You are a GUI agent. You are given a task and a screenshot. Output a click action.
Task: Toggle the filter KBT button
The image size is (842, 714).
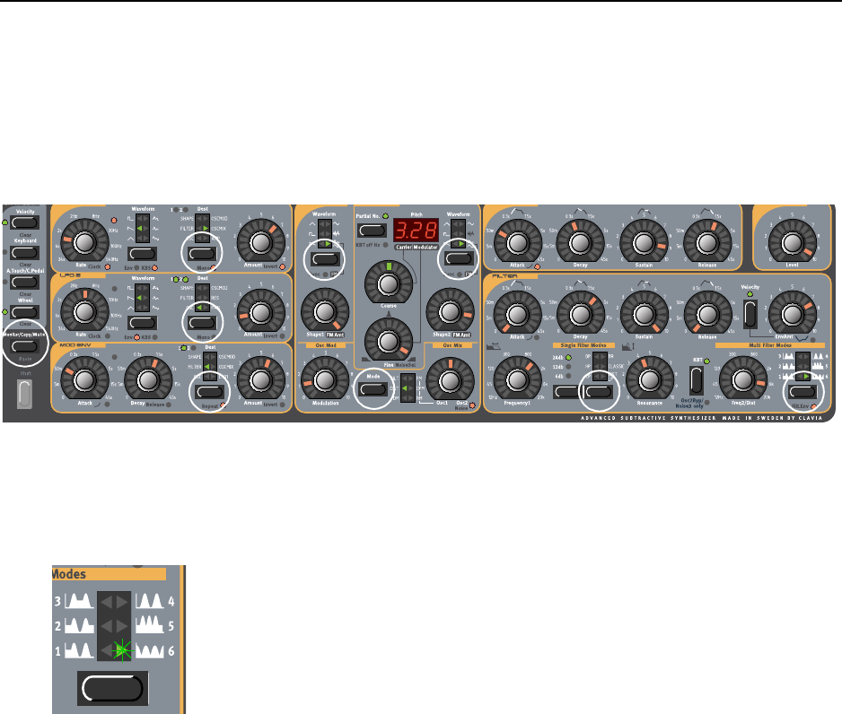pos(696,381)
